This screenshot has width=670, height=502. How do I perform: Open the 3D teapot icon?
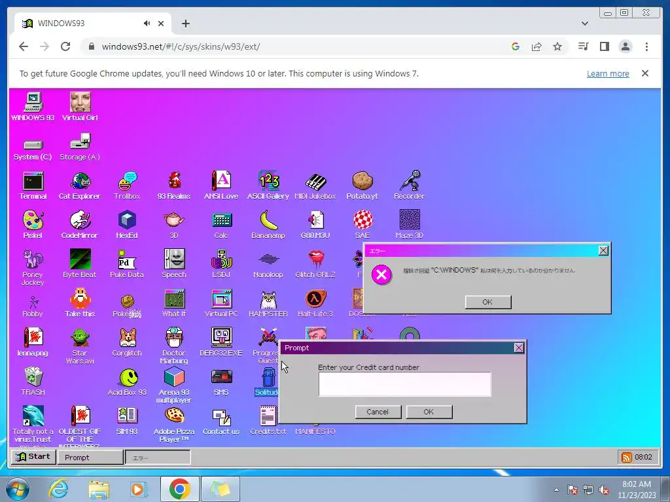pyautogui.click(x=174, y=225)
